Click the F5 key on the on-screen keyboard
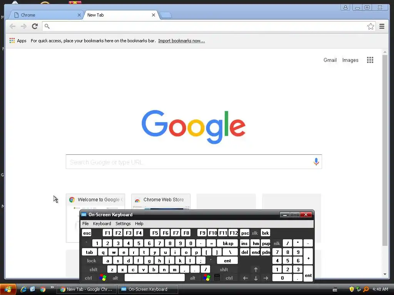 pos(155,233)
